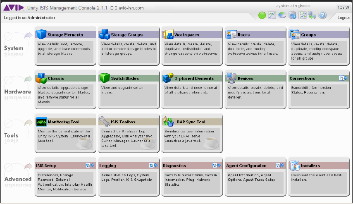Viewport: 353px width, 204px height.
Task: Open the Orphaned Elements title
Action: [x=194, y=79]
